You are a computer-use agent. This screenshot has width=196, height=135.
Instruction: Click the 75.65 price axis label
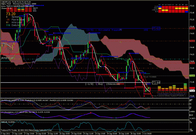(192, 6)
